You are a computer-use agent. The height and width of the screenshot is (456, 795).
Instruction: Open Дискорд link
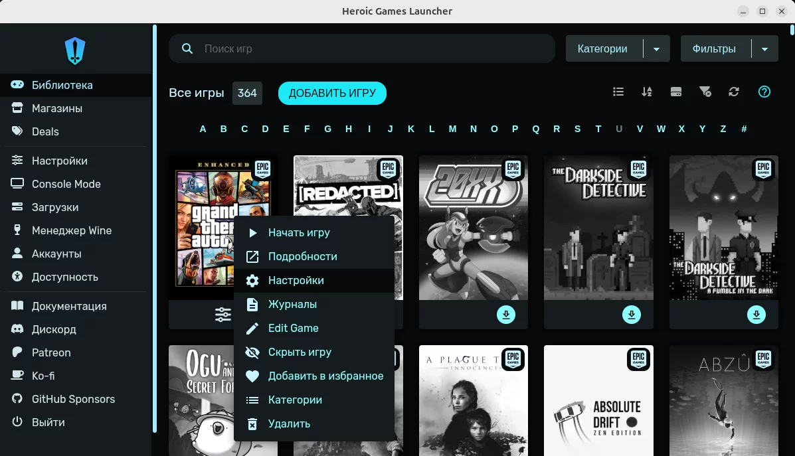click(x=76, y=329)
